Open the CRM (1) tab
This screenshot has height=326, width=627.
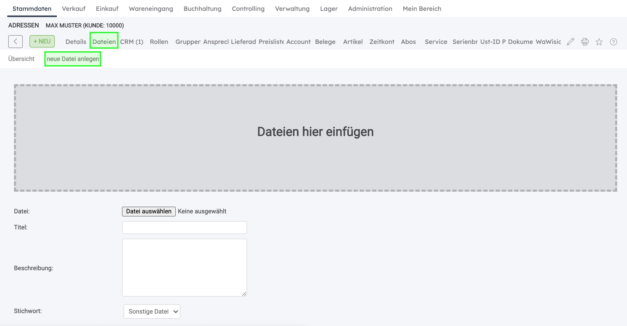point(132,42)
